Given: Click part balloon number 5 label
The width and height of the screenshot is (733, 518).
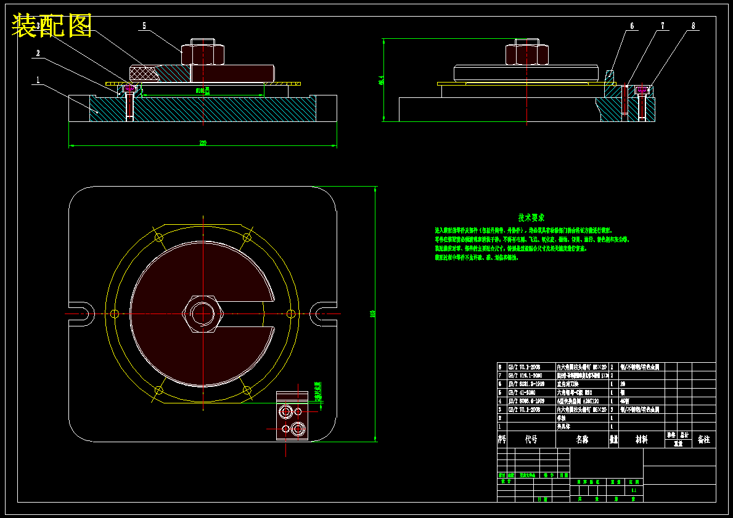Looking at the screenshot, I should click(144, 26).
